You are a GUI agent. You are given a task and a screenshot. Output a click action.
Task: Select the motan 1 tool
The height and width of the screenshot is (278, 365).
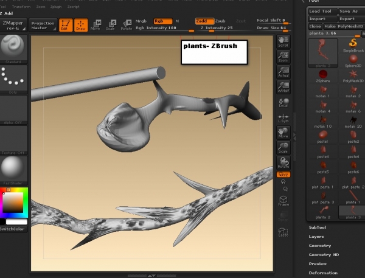click(x=323, y=91)
